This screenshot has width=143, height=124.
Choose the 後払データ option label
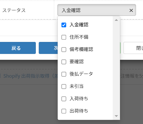click(81, 74)
